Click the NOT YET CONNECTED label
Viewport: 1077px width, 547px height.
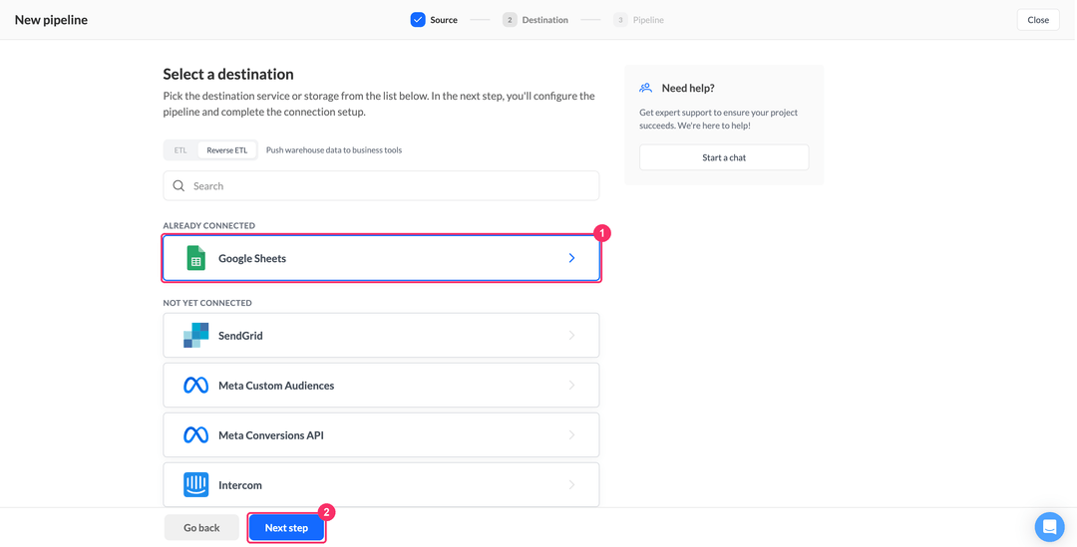tap(207, 303)
